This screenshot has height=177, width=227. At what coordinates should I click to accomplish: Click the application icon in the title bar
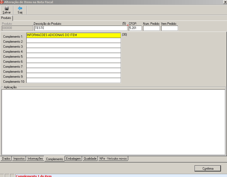pyautogui.click(x=2, y=2)
